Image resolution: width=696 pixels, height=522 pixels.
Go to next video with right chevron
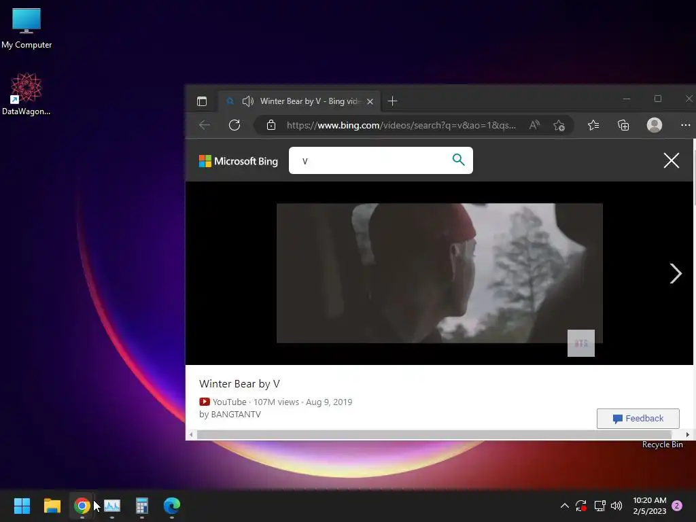pos(675,273)
